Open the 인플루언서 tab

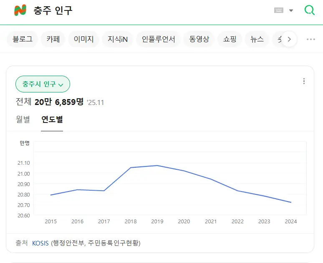coord(158,39)
